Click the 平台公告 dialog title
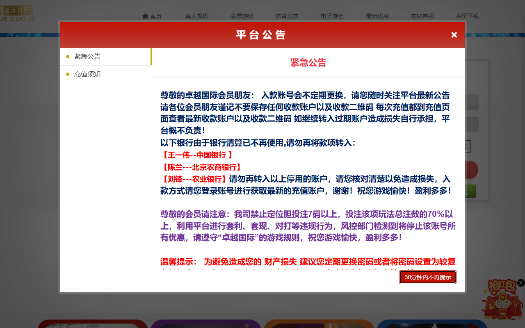 (x=261, y=35)
